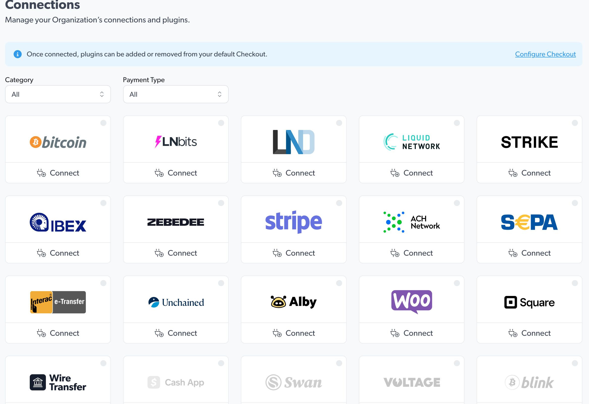
Task: Connect the Zebedee plugin
Action: pyautogui.click(x=176, y=253)
